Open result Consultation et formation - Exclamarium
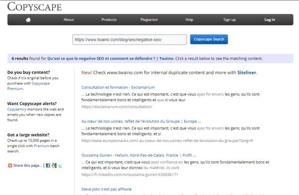299x195 pixels. pos(118,87)
